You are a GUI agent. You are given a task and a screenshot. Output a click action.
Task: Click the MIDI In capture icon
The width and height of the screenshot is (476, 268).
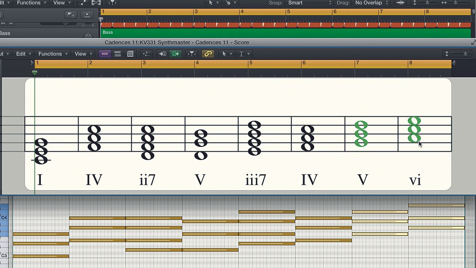click(163, 54)
